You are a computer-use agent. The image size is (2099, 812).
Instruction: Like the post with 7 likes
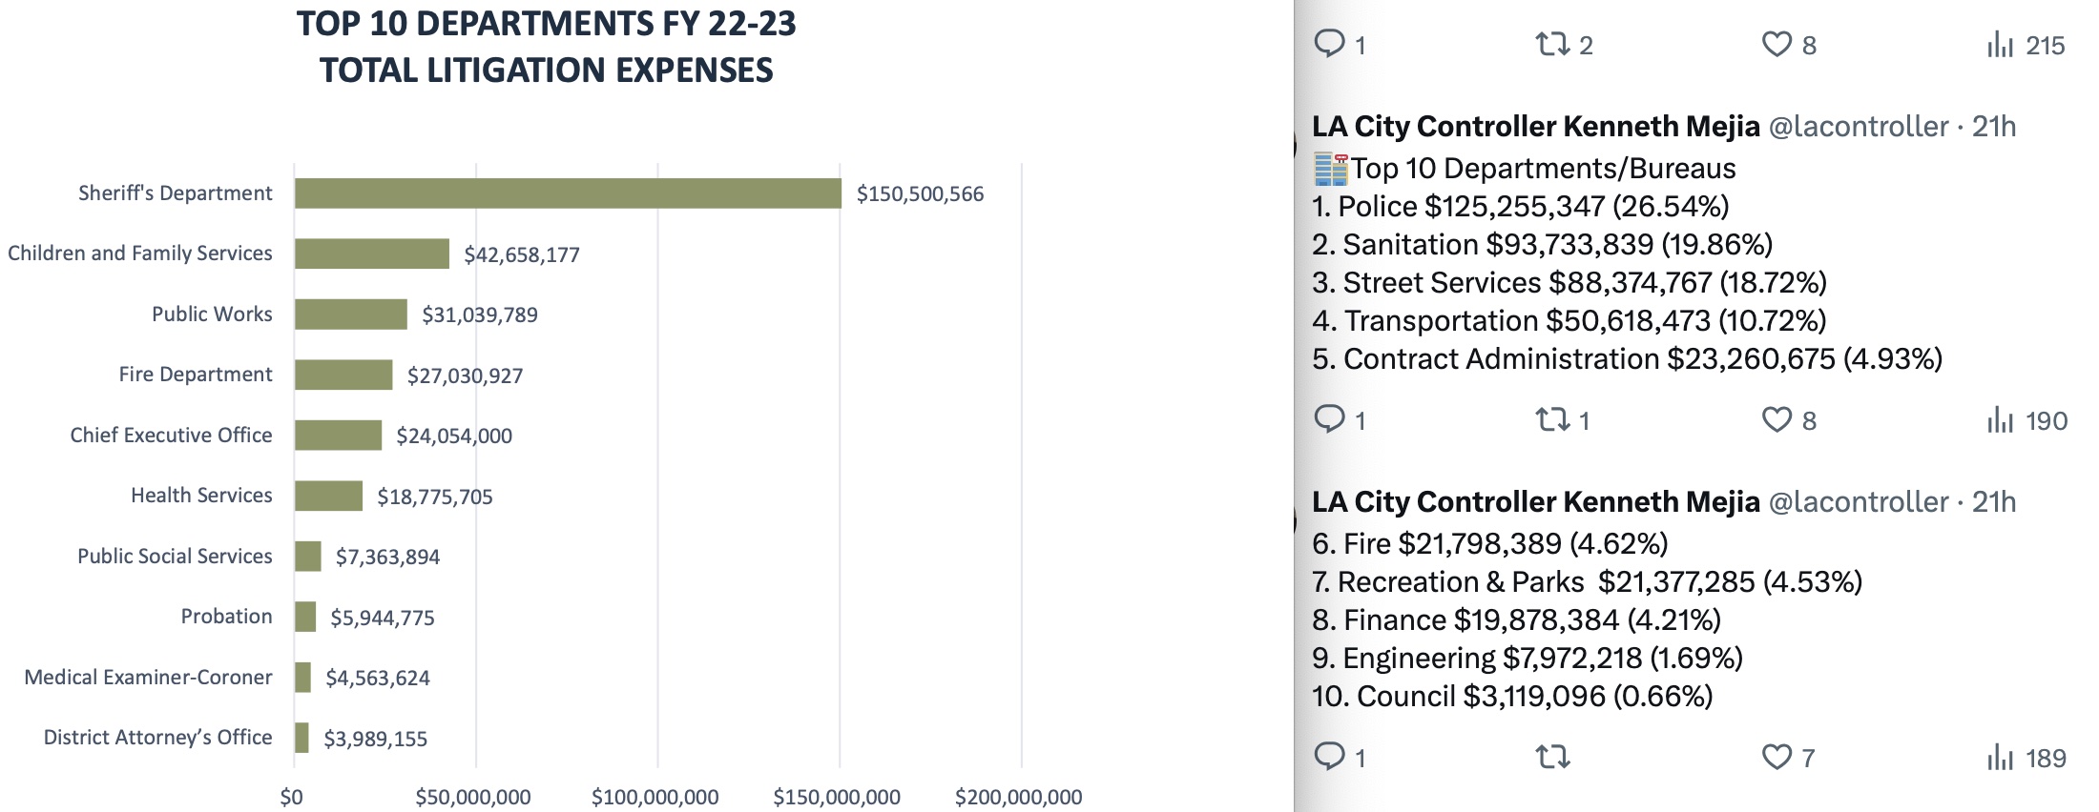pos(1776,757)
